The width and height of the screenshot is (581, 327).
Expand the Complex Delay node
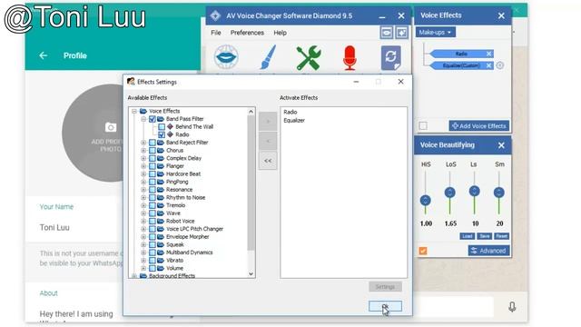(143, 158)
